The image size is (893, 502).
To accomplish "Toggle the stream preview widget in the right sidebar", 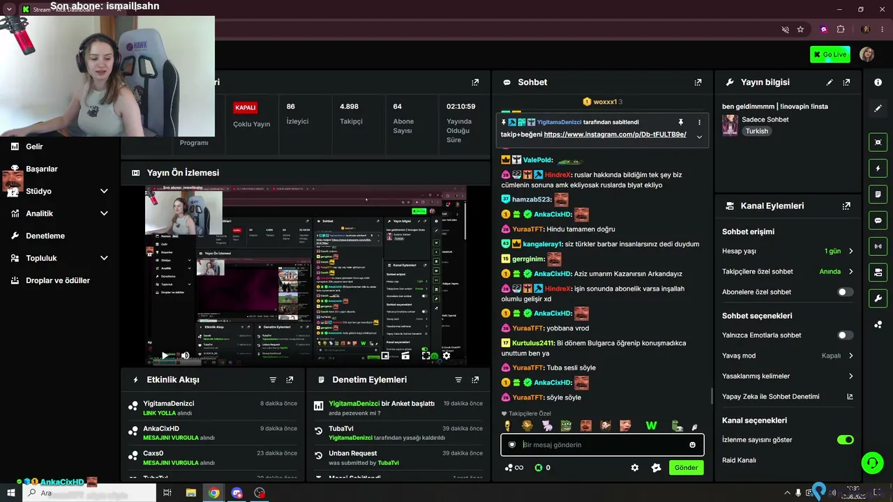I will click(878, 142).
